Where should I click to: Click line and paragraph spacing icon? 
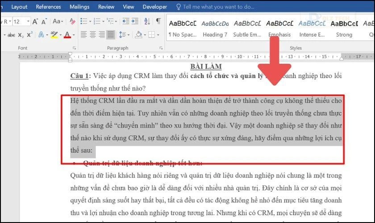[122, 35]
